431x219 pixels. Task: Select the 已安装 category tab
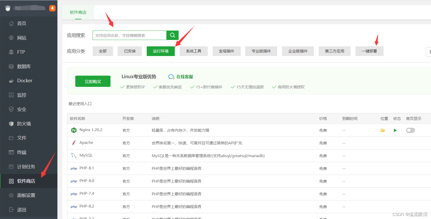130,51
